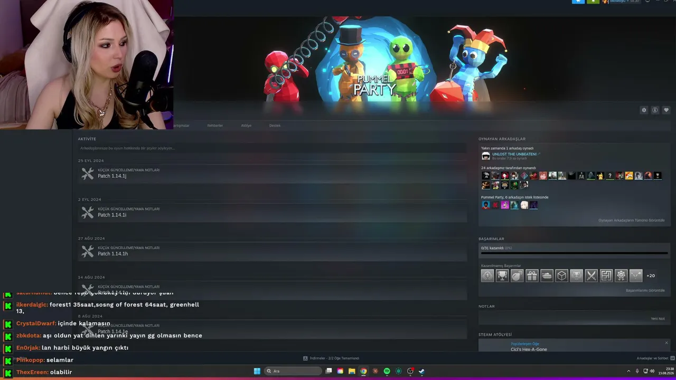
Task: Open Steam from the taskbar
Action: point(421,371)
